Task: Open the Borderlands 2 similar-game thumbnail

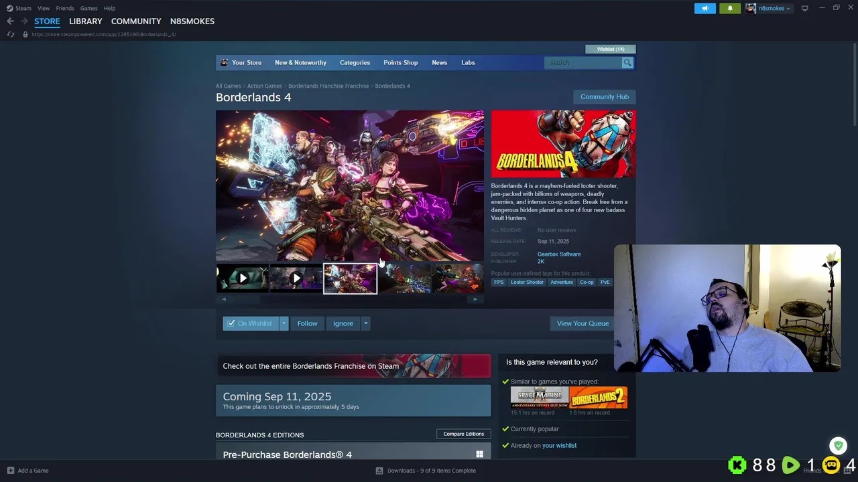Action: click(599, 398)
